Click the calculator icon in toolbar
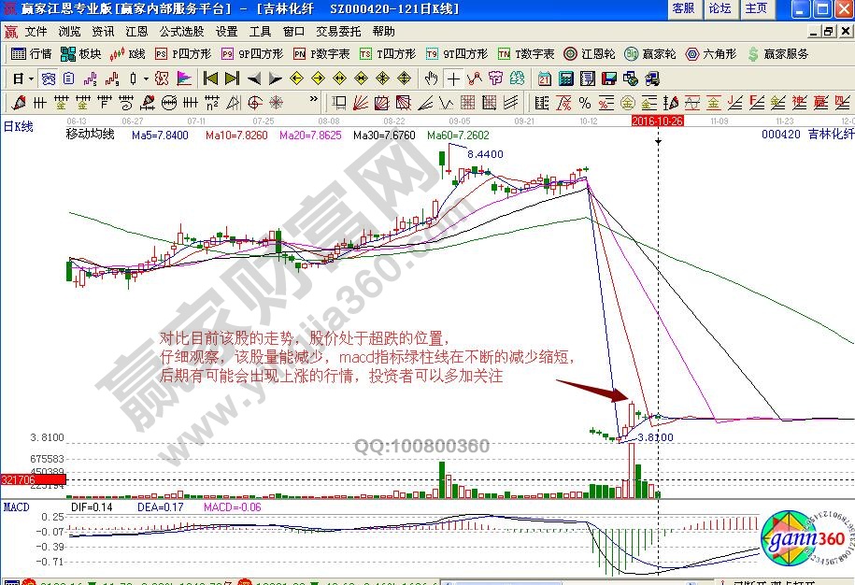Viewport: 855px width, 585px height. 563,78
